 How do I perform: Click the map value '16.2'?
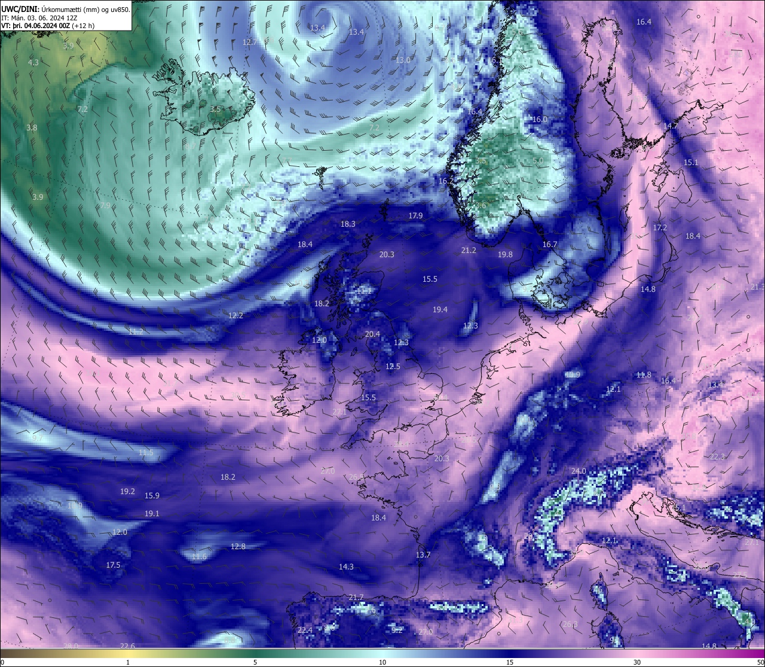click(446, 181)
